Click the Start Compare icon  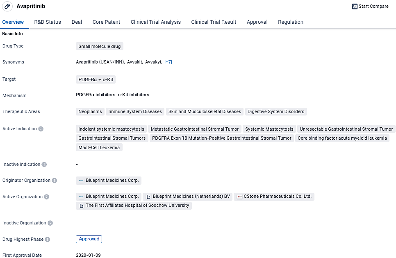coord(355,7)
